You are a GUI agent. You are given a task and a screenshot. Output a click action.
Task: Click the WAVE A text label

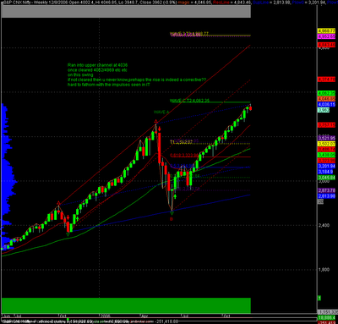point(161,113)
